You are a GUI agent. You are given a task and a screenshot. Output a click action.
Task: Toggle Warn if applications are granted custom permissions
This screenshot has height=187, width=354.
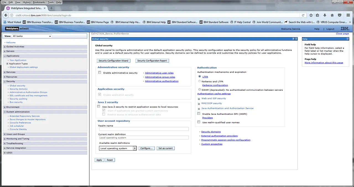(x=104, y=110)
